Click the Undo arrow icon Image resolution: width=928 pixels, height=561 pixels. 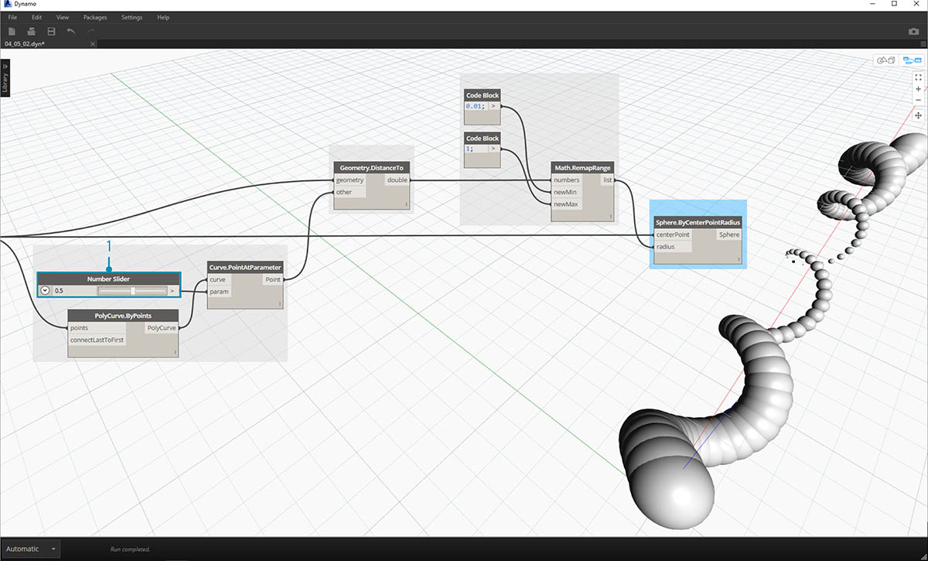click(x=71, y=31)
